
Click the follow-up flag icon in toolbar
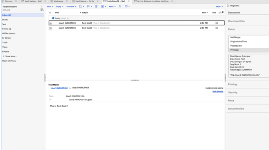[x=88, y=6]
